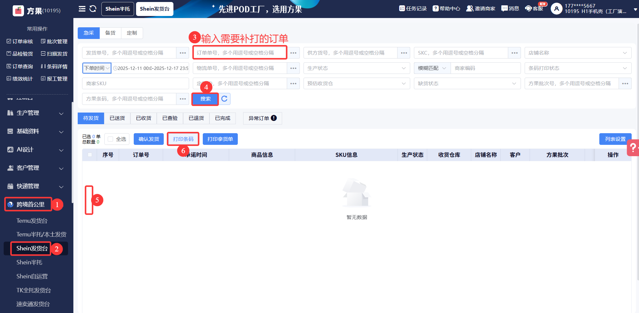Select the 已收货 status tab
The height and width of the screenshot is (313, 639).
click(144, 118)
